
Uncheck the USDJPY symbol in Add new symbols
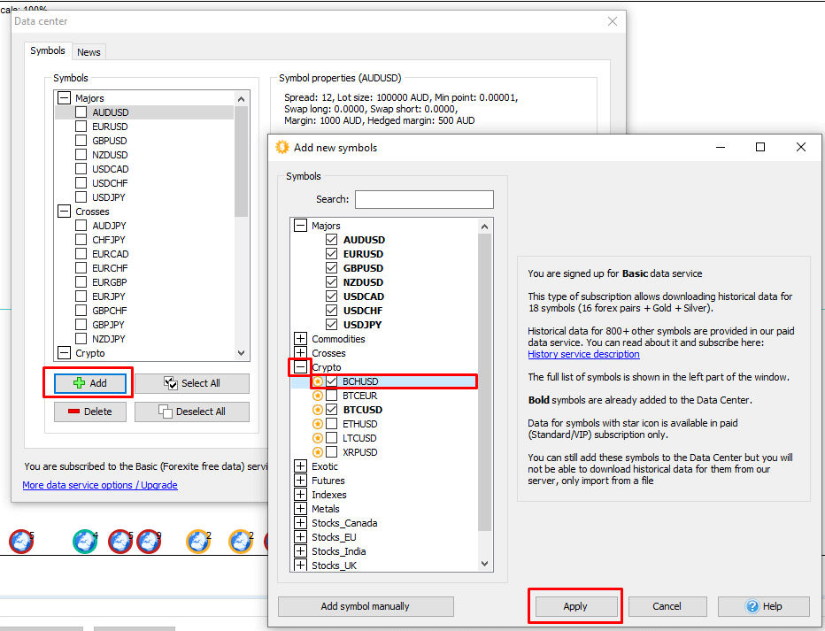tap(331, 325)
